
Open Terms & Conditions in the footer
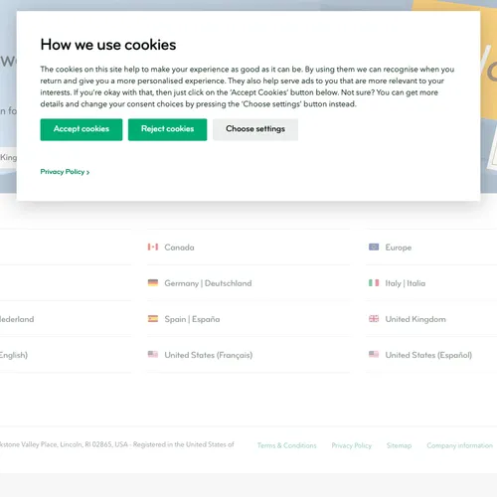[x=287, y=445]
